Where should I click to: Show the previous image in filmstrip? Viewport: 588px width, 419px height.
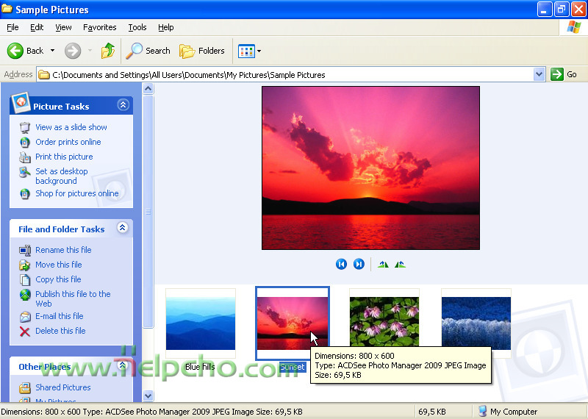tap(341, 264)
